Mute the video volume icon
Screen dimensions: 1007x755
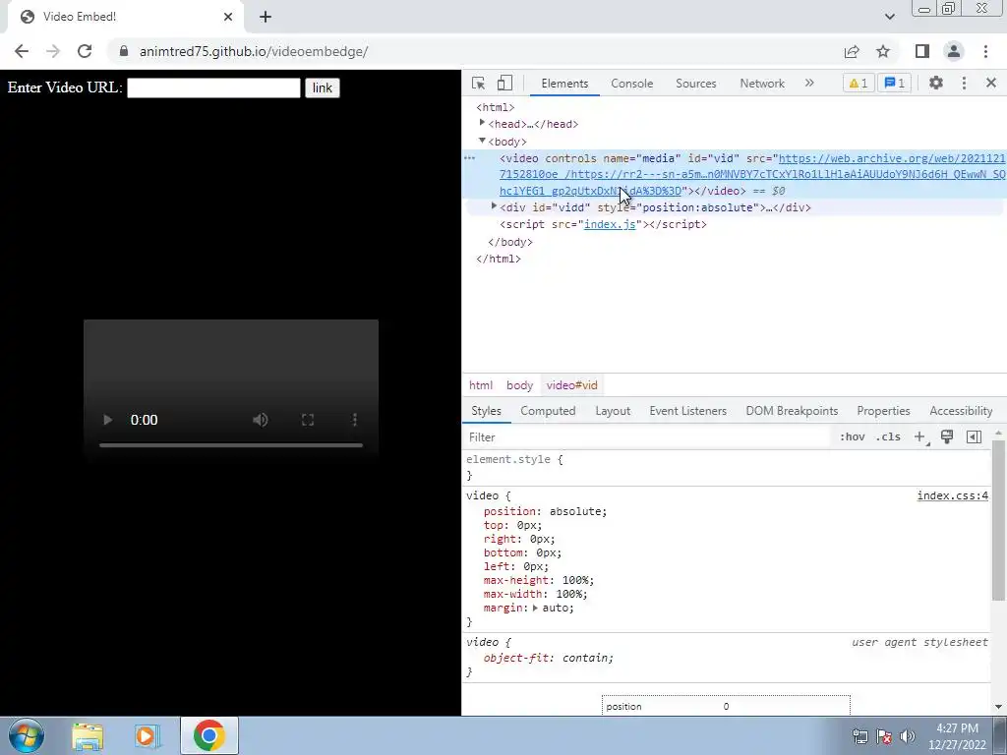260,420
